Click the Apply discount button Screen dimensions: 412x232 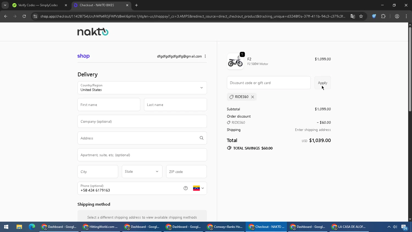click(322, 83)
